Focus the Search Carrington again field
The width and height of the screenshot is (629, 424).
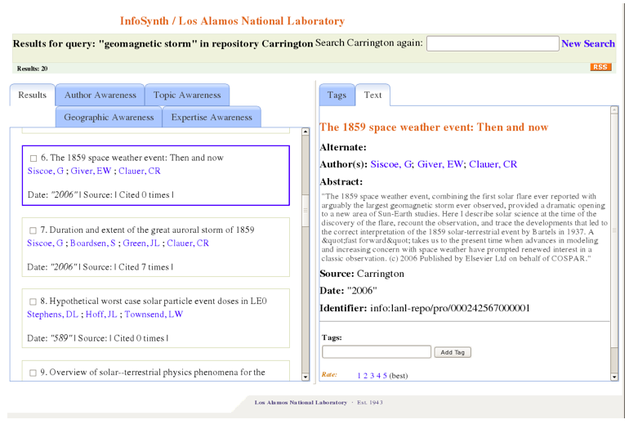tap(493, 43)
